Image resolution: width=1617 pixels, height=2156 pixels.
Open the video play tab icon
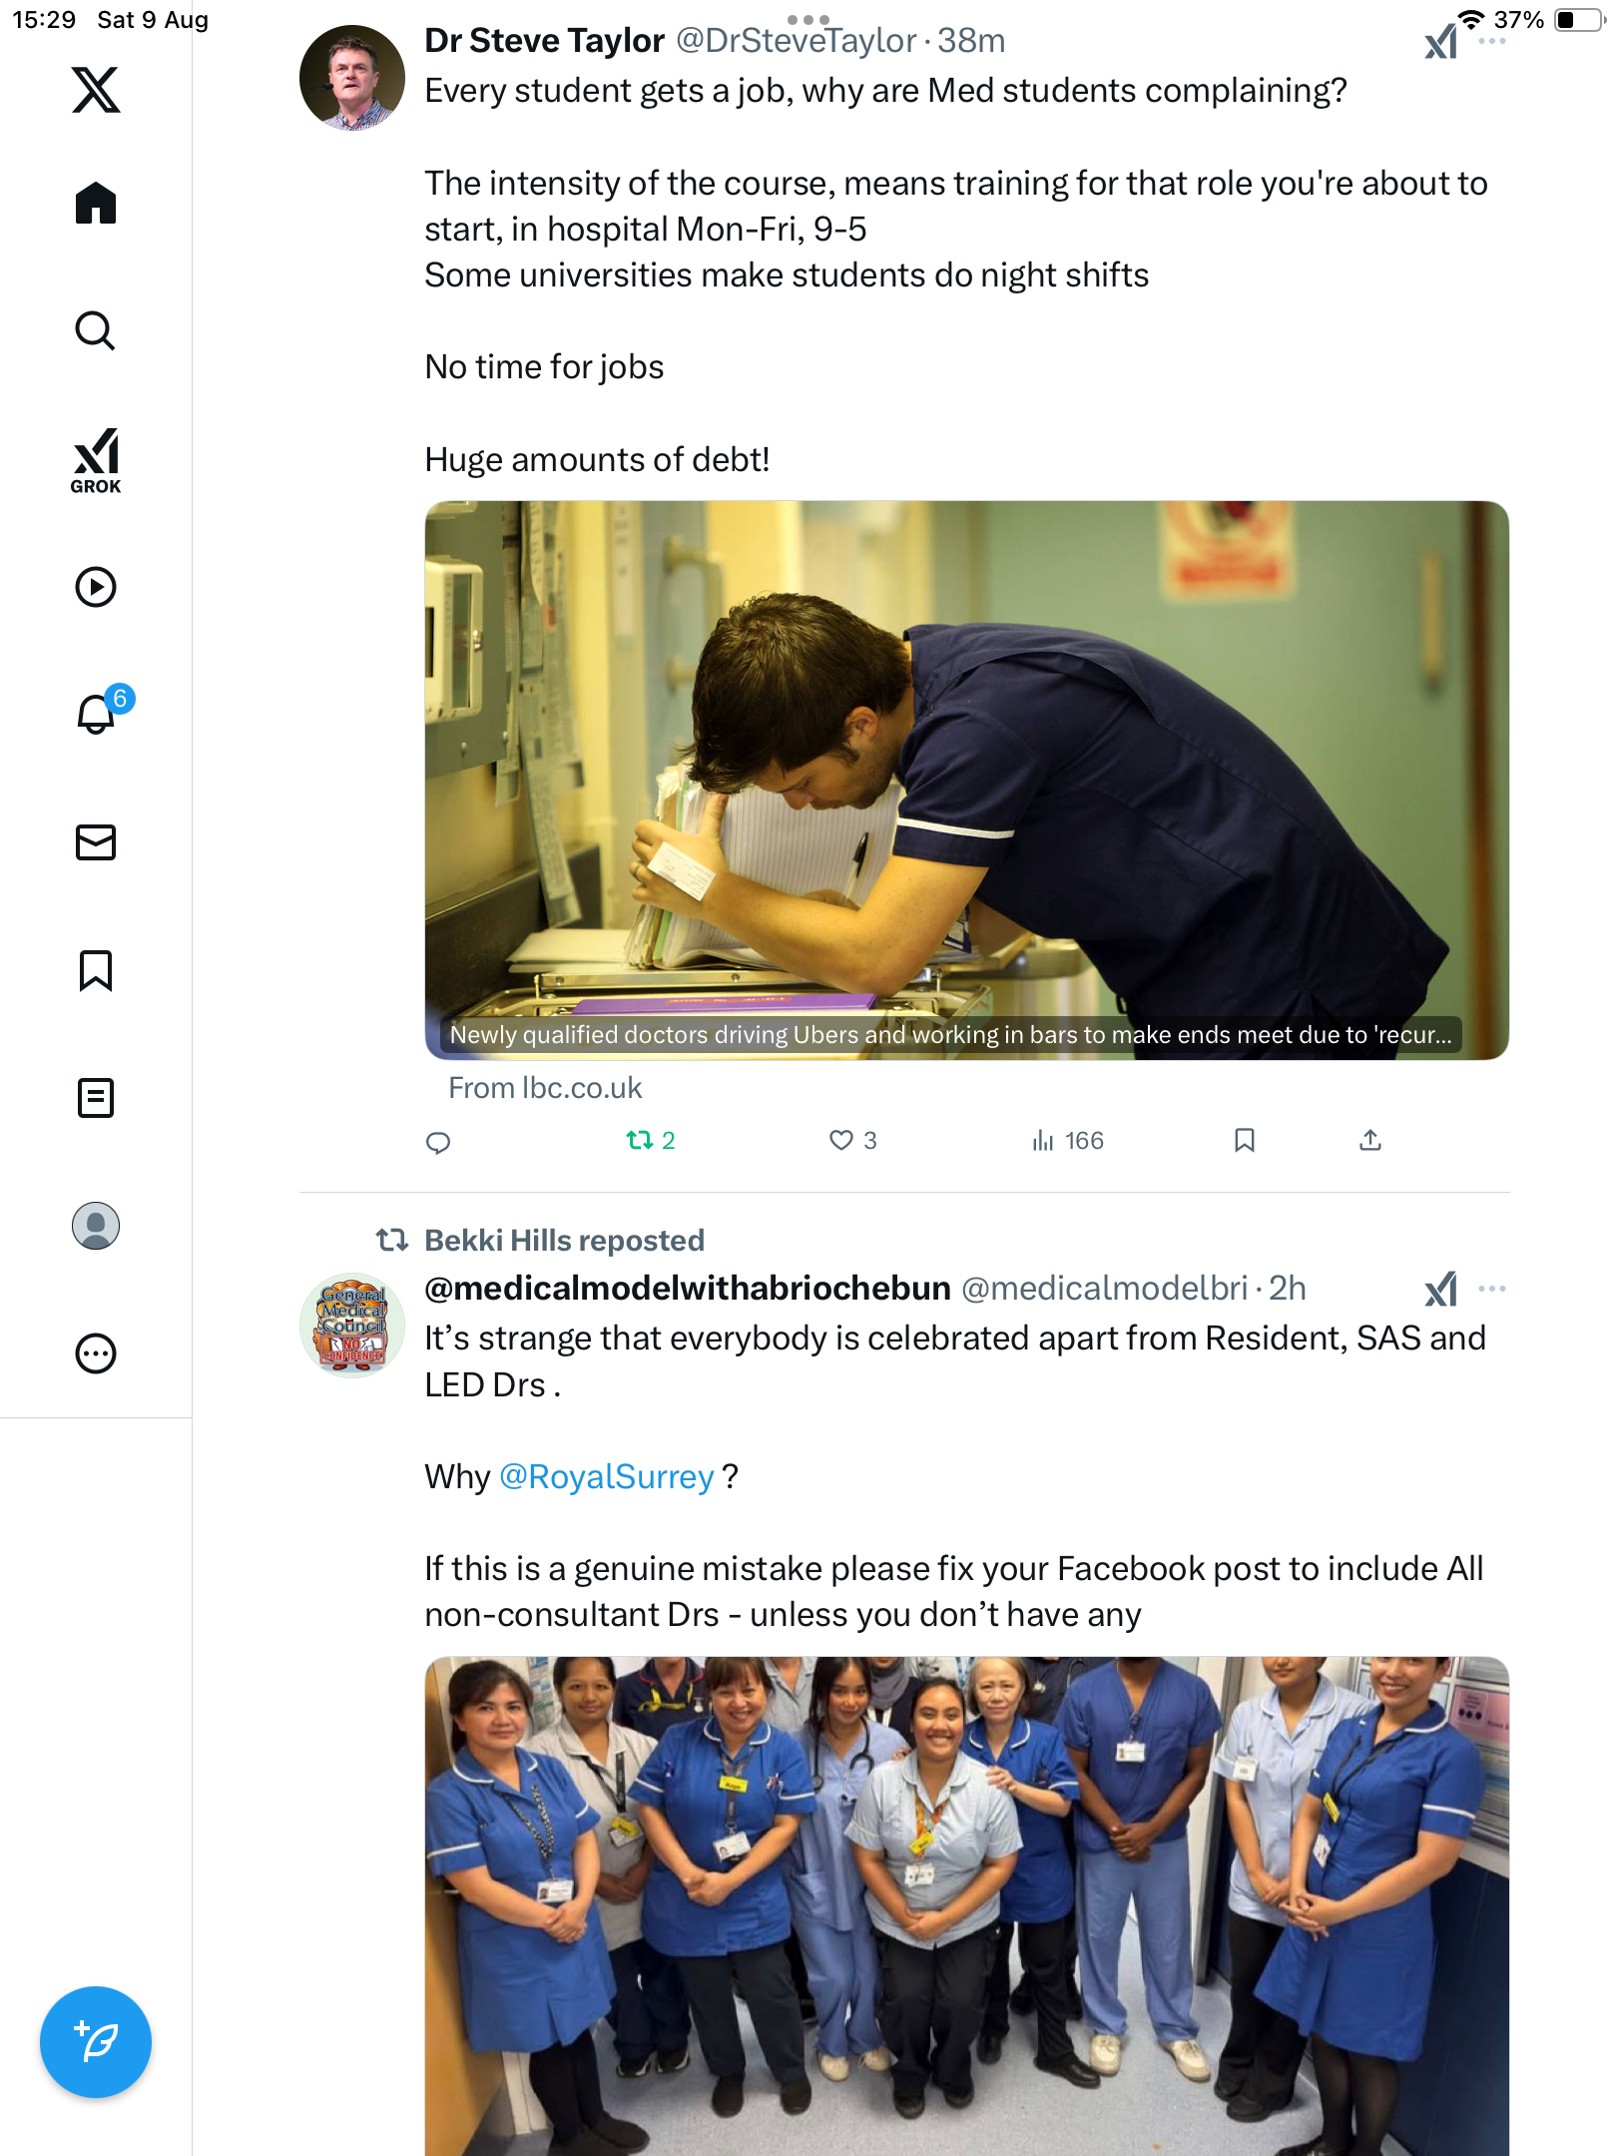pos(96,587)
